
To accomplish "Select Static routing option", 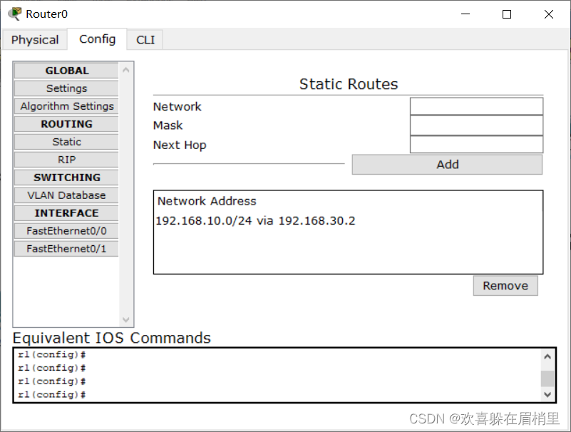I will pyautogui.click(x=66, y=142).
